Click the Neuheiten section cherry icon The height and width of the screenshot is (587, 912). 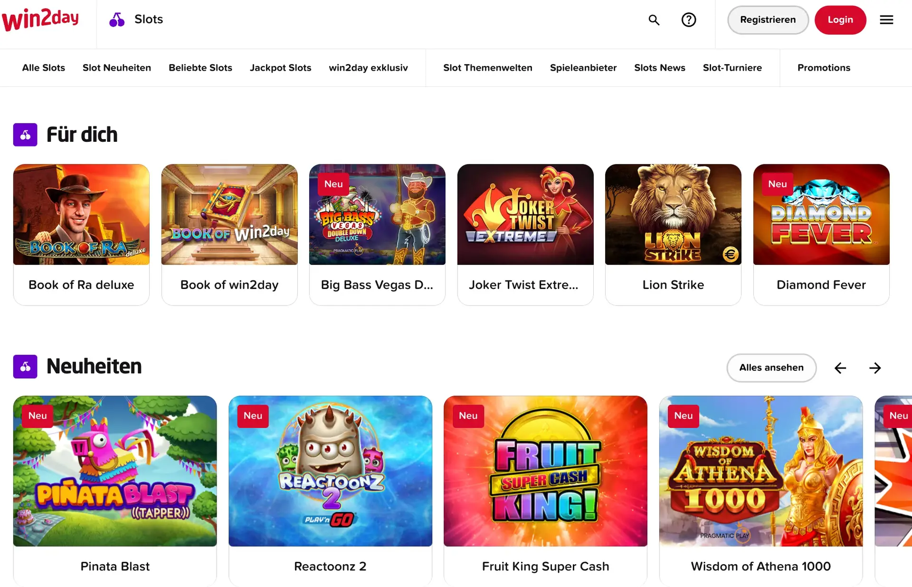click(x=25, y=366)
